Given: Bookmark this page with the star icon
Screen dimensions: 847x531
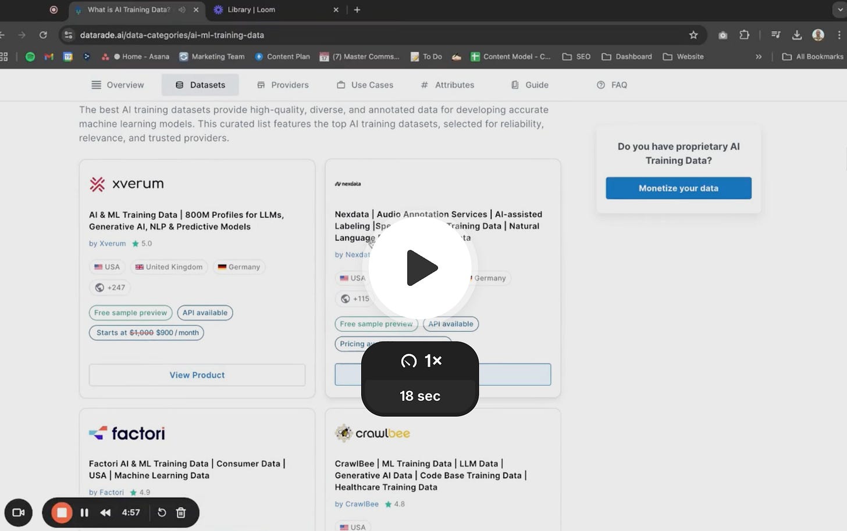Looking at the screenshot, I should tap(693, 35).
